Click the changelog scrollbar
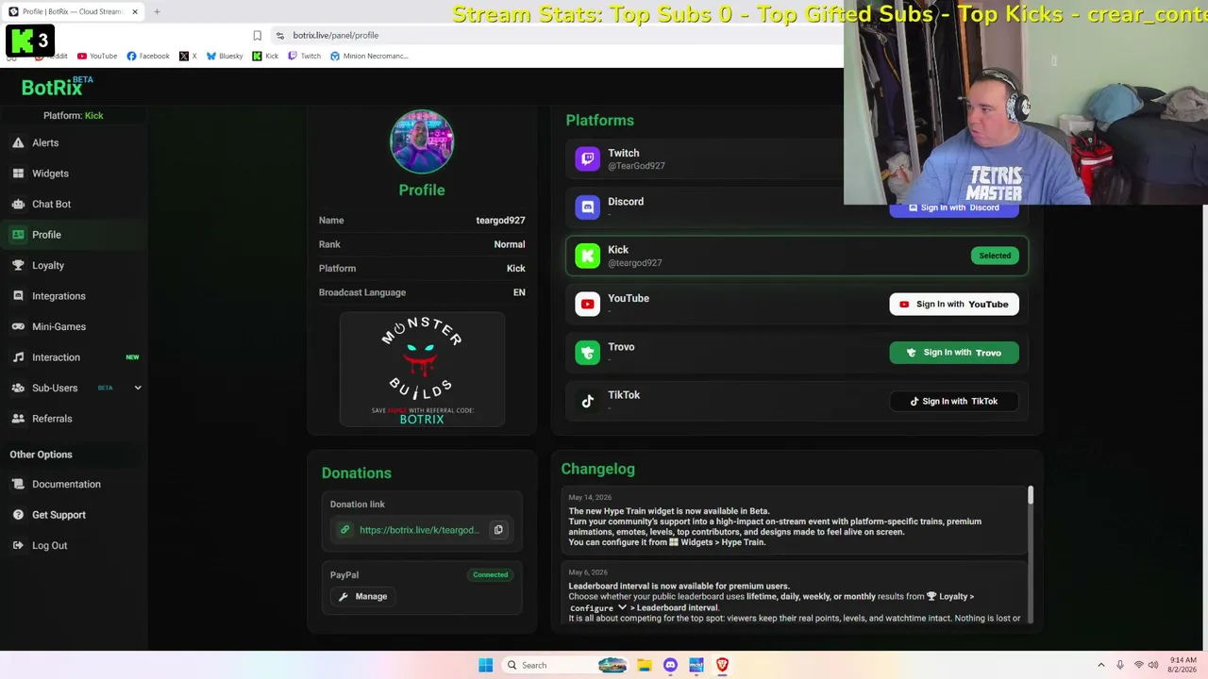The height and width of the screenshot is (679, 1208). (x=1031, y=495)
